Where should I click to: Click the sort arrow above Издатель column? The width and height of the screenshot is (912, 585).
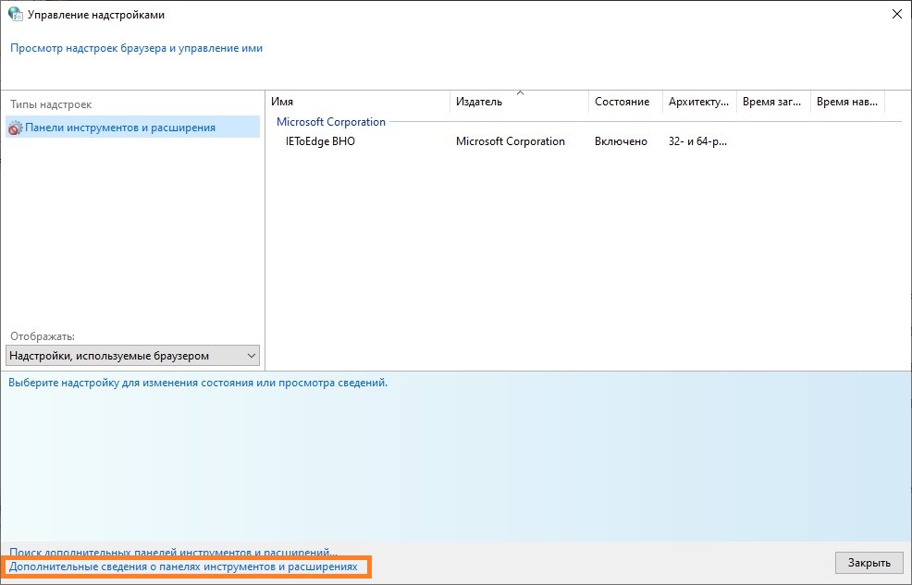(521, 93)
